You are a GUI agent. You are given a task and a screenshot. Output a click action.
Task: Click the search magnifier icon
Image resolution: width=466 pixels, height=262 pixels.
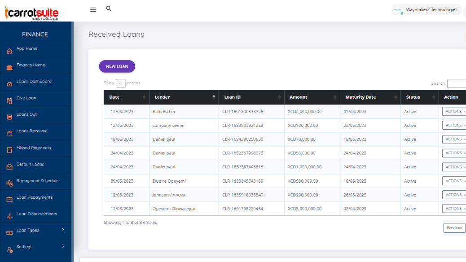(x=109, y=9)
